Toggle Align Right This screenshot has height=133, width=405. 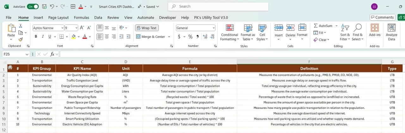coord(114,37)
